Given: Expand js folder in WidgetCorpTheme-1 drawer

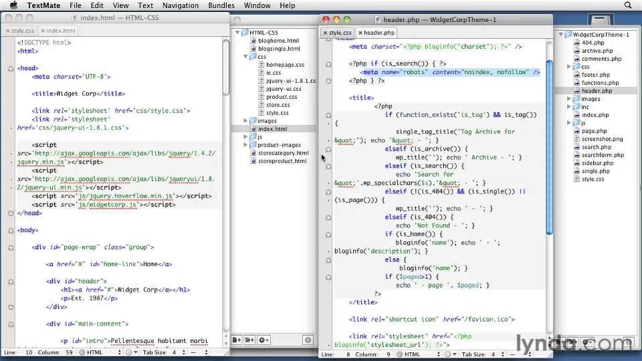Looking at the screenshot, I should [569, 123].
